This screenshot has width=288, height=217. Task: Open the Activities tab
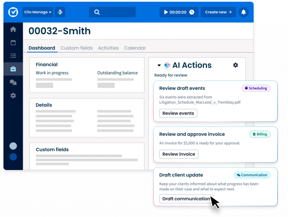tap(108, 48)
